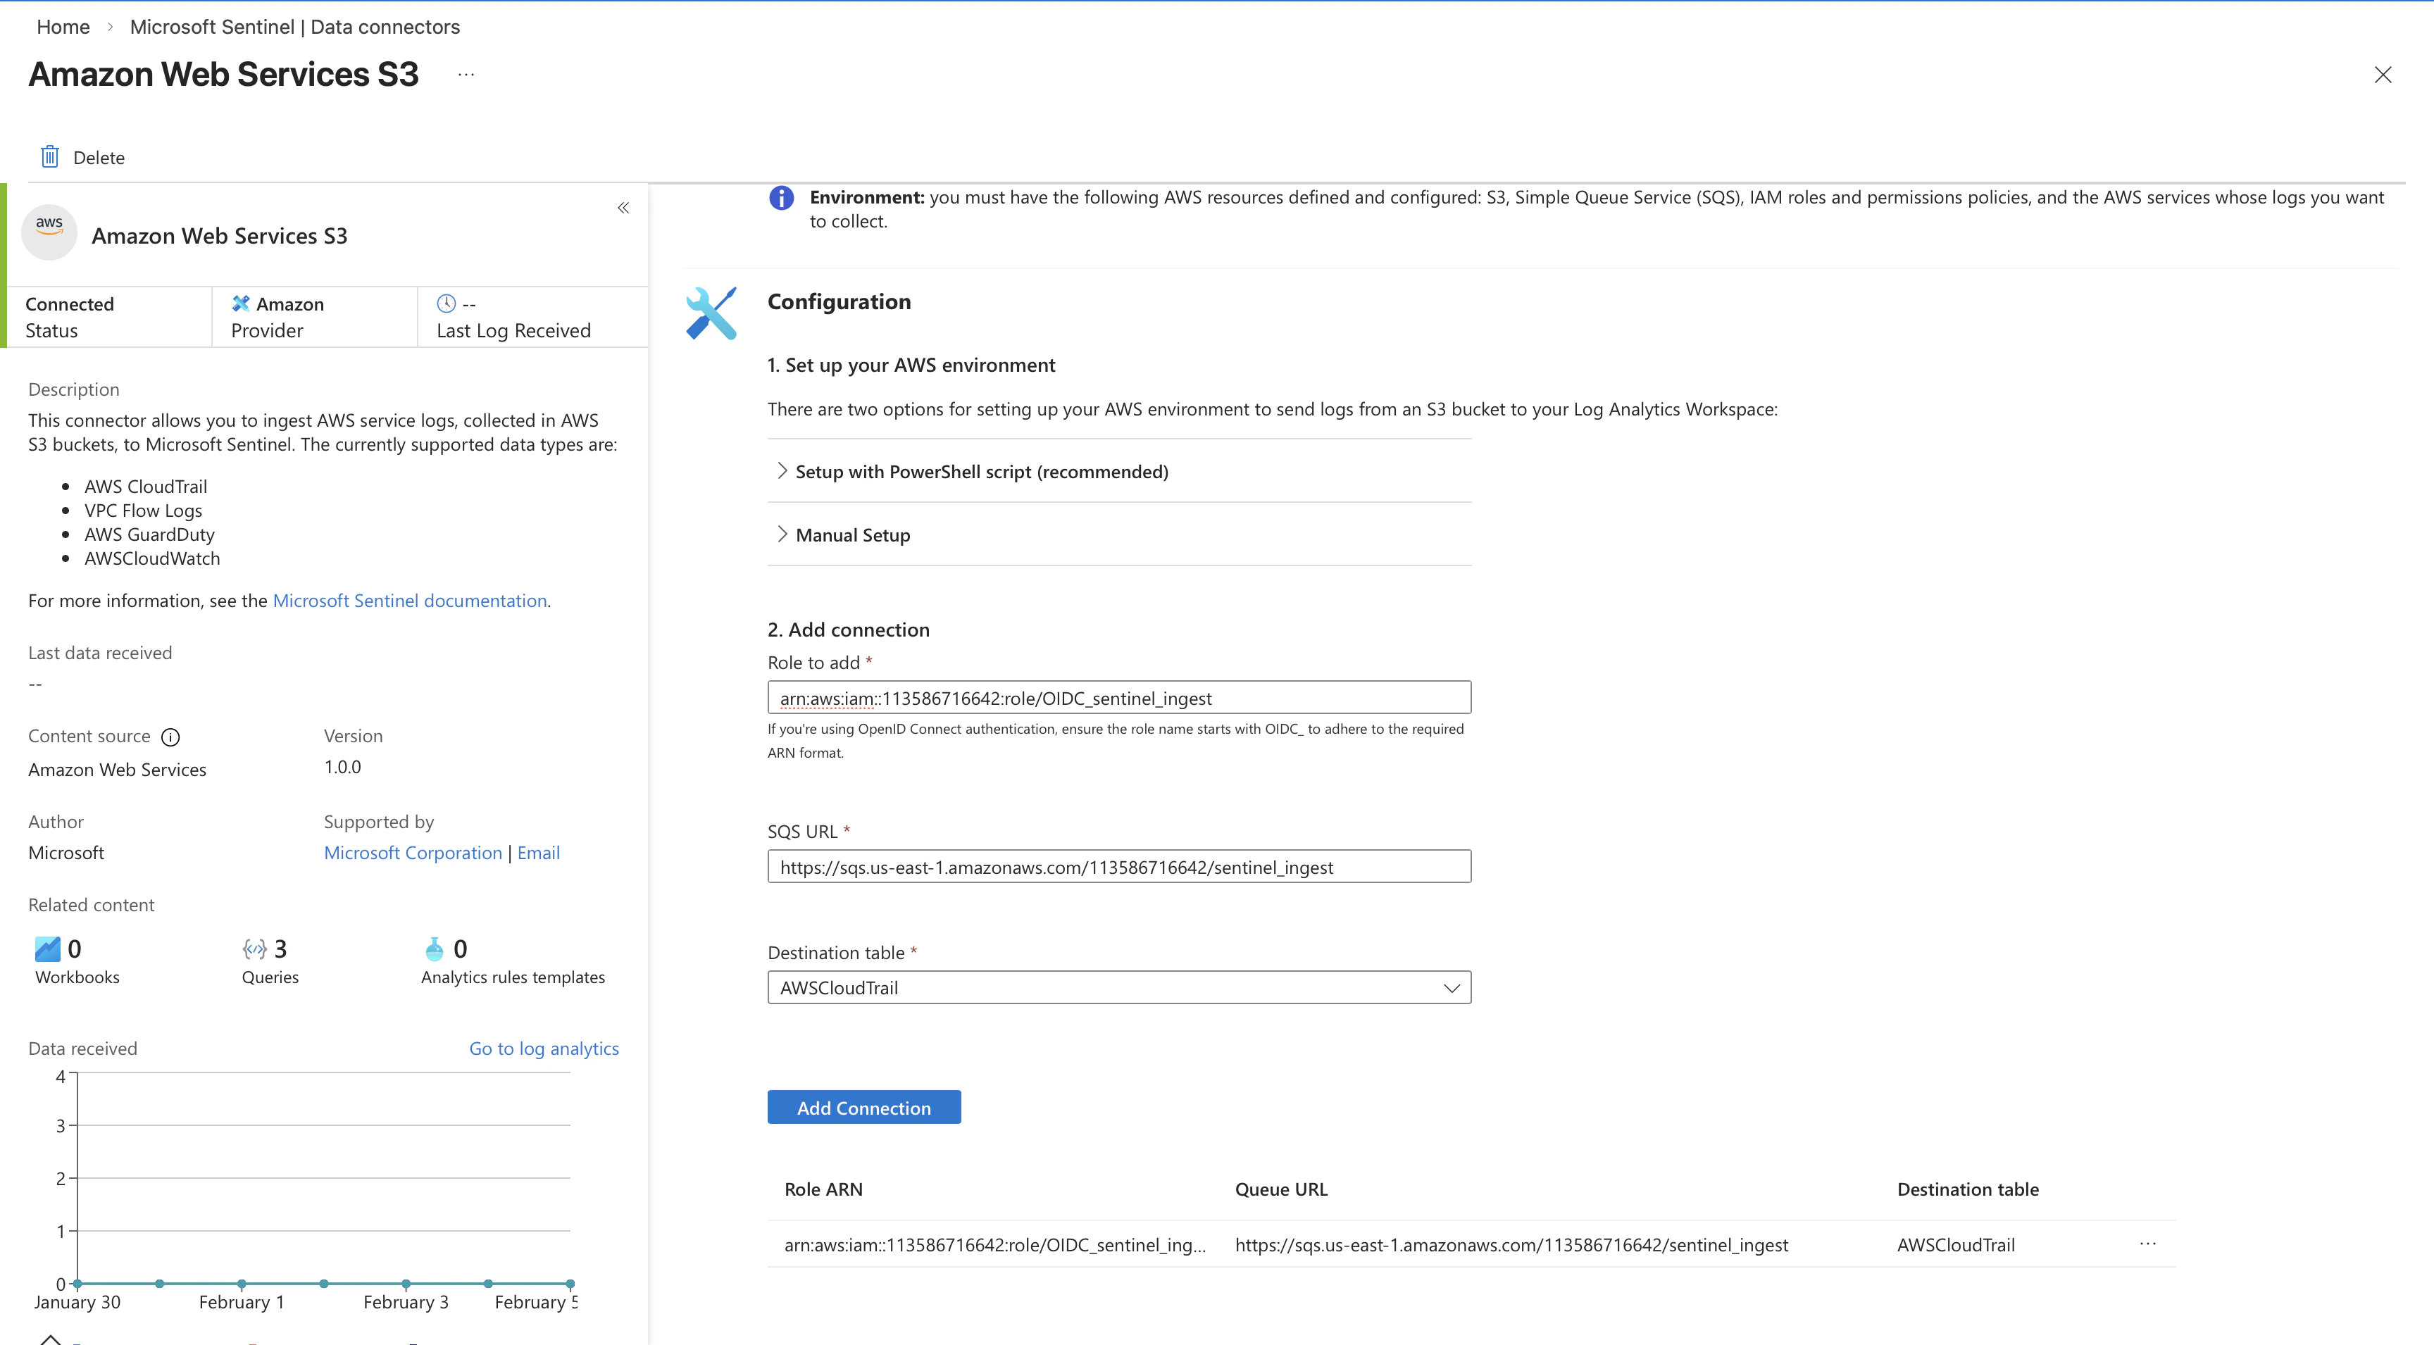This screenshot has width=2434, height=1345.
Task: Open the ellipsis menu beside the page title
Action: tap(466, 75)
